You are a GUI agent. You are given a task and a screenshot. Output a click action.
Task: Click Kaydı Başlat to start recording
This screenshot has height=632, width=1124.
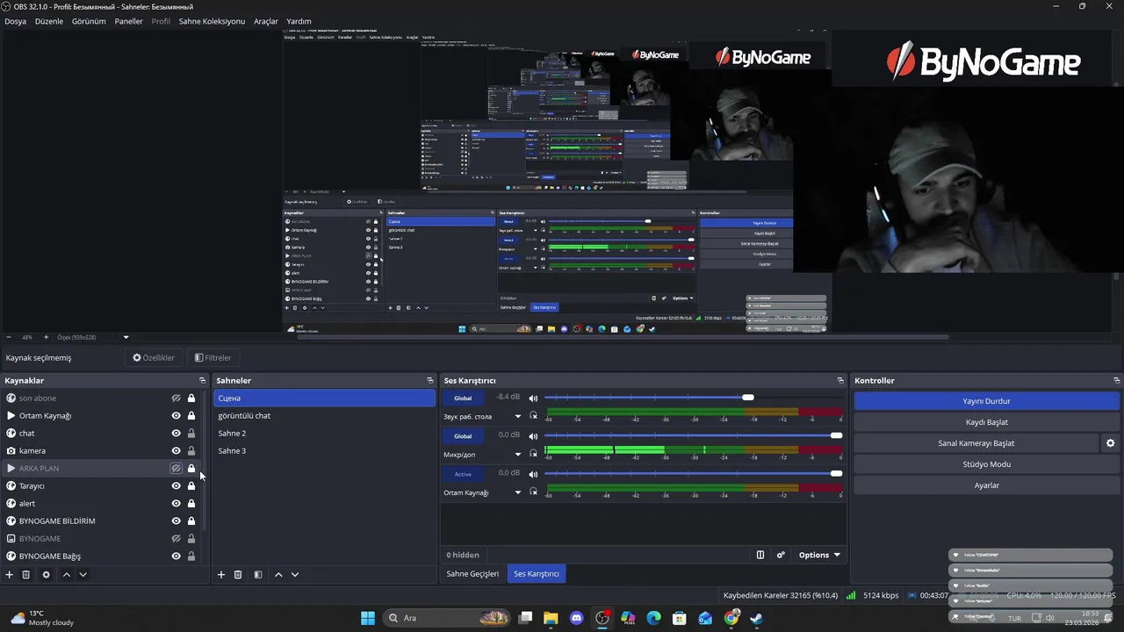click(986, 422)
